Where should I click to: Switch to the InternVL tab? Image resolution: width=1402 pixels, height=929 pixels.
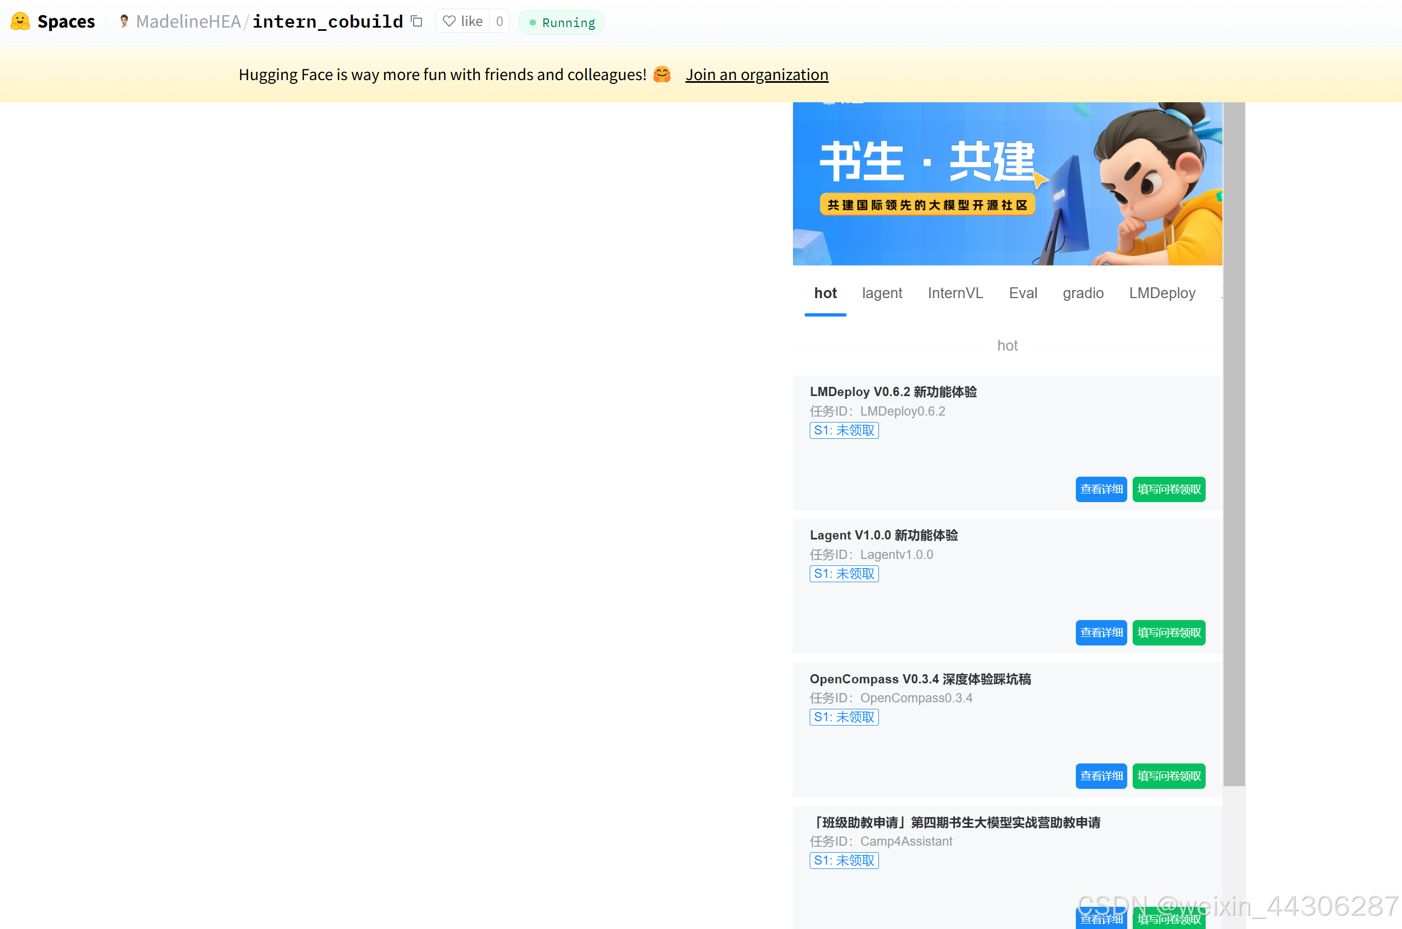coord(954,293)
